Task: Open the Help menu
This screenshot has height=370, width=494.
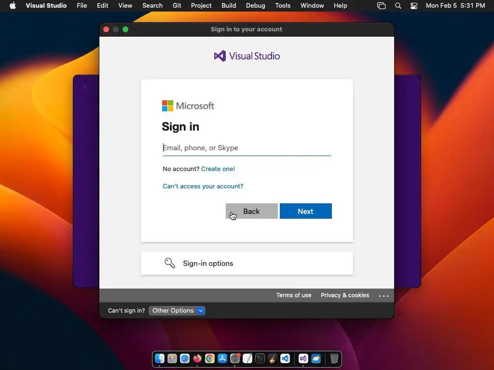Action: [x=340, y=5]
